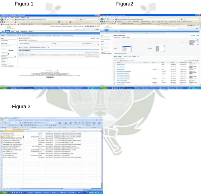201x195 pixels.
Task: Check the Juan Jose Sanchez row checkbox in Figura 2
Action: pos(114,69)
